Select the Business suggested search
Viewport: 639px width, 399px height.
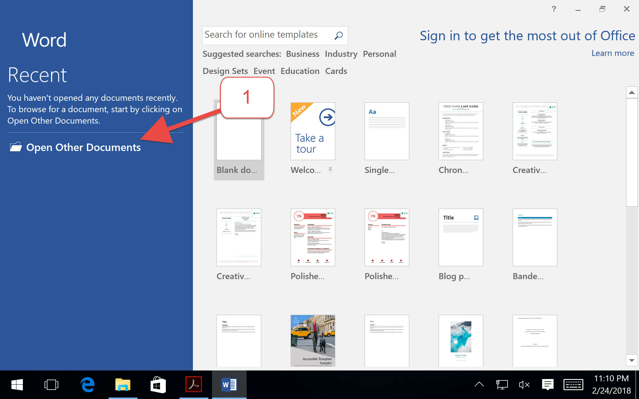303,54
